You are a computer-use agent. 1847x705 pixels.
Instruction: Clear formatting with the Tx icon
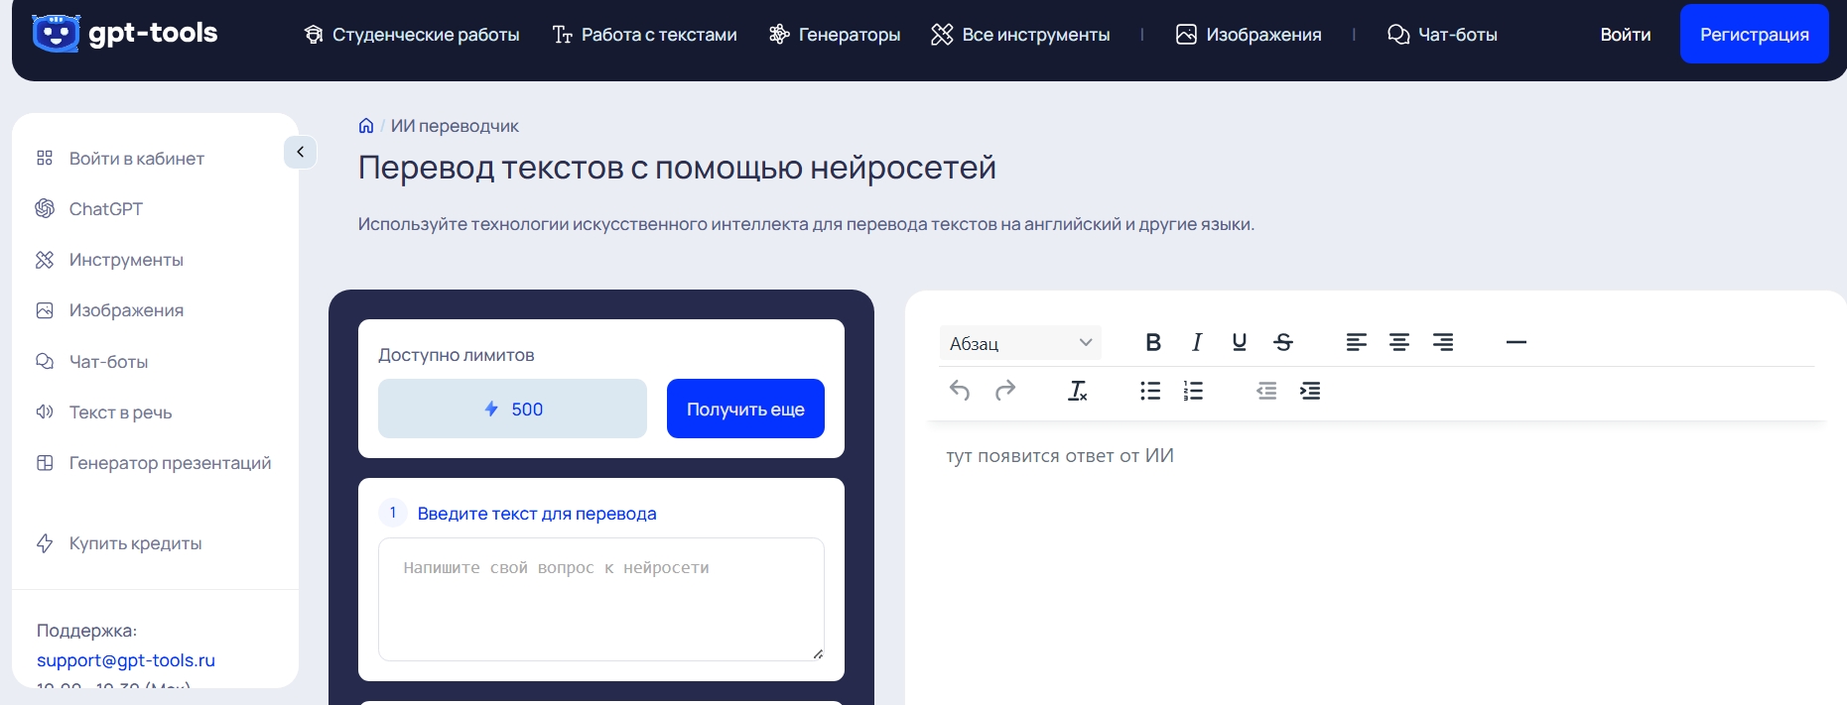1077,391
